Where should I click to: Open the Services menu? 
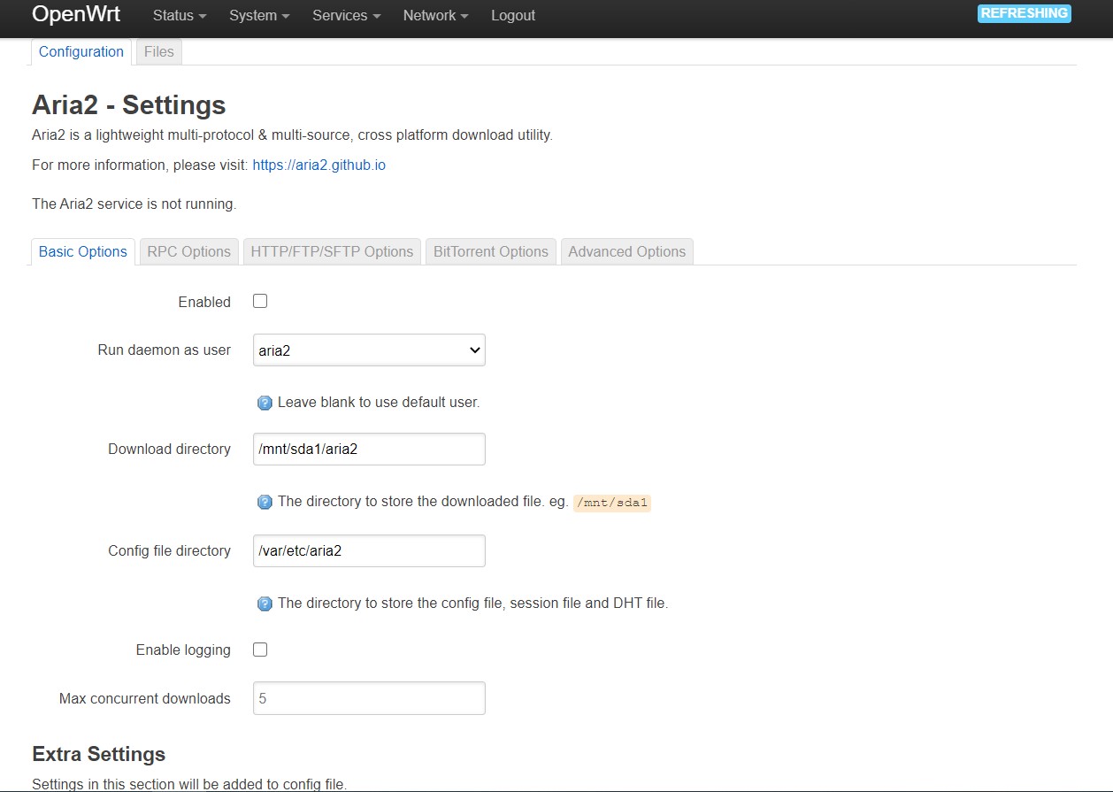pyautogui.click(x=346, y=15)
